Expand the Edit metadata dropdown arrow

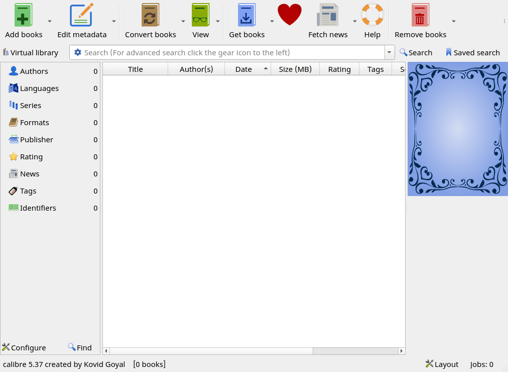(114, 21)
